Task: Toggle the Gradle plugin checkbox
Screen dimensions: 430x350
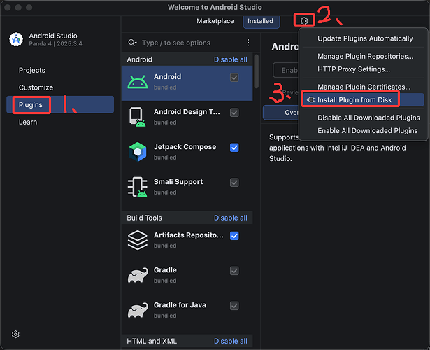Action: tap(234, 271)
